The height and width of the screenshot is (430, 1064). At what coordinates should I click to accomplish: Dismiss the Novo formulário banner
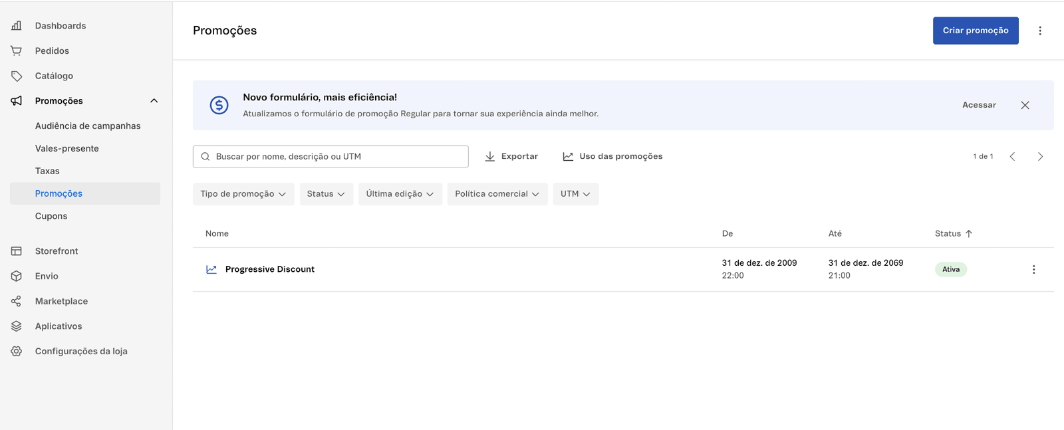click(1025, 105)
